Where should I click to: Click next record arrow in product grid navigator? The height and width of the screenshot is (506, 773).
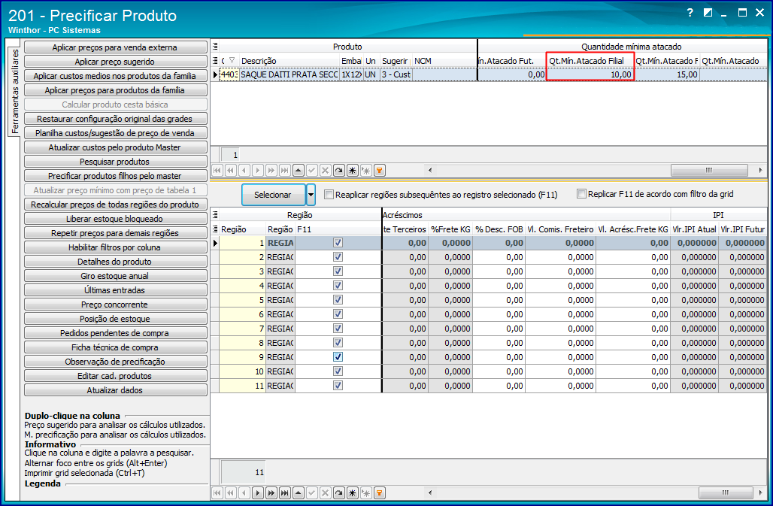[257, 171]
